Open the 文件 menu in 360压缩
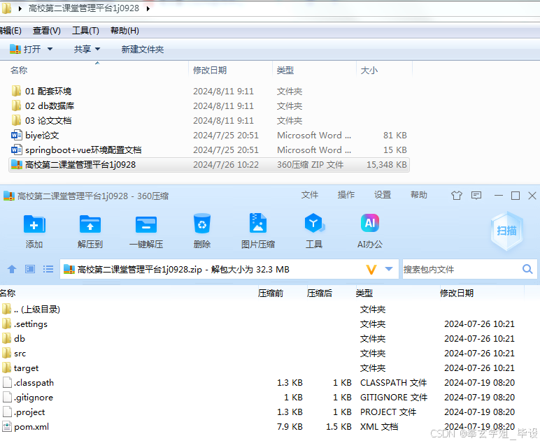The height and width of the screenshot is (443, 540). tap(310, 195)
